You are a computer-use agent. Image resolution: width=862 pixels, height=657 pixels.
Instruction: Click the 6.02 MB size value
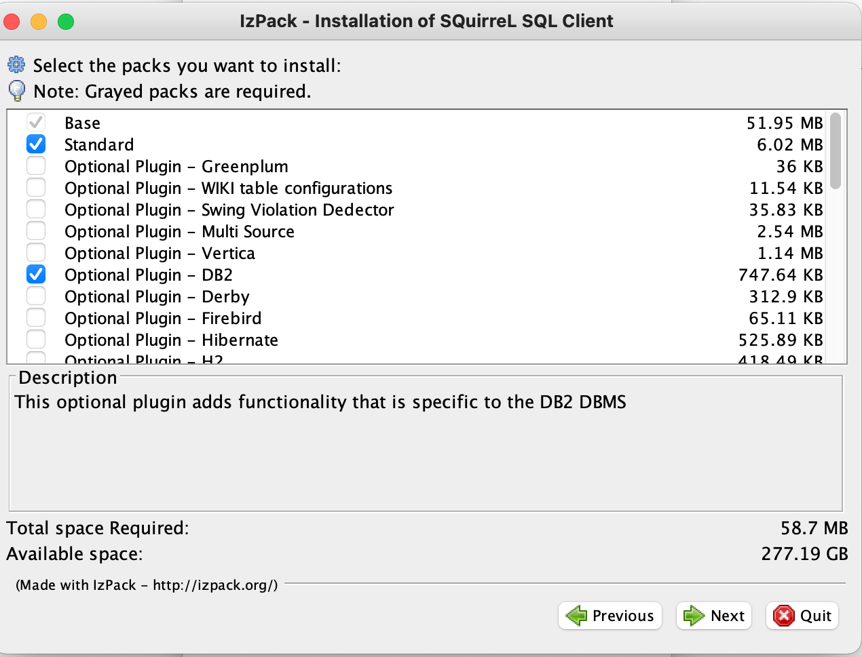pos(790,144)
